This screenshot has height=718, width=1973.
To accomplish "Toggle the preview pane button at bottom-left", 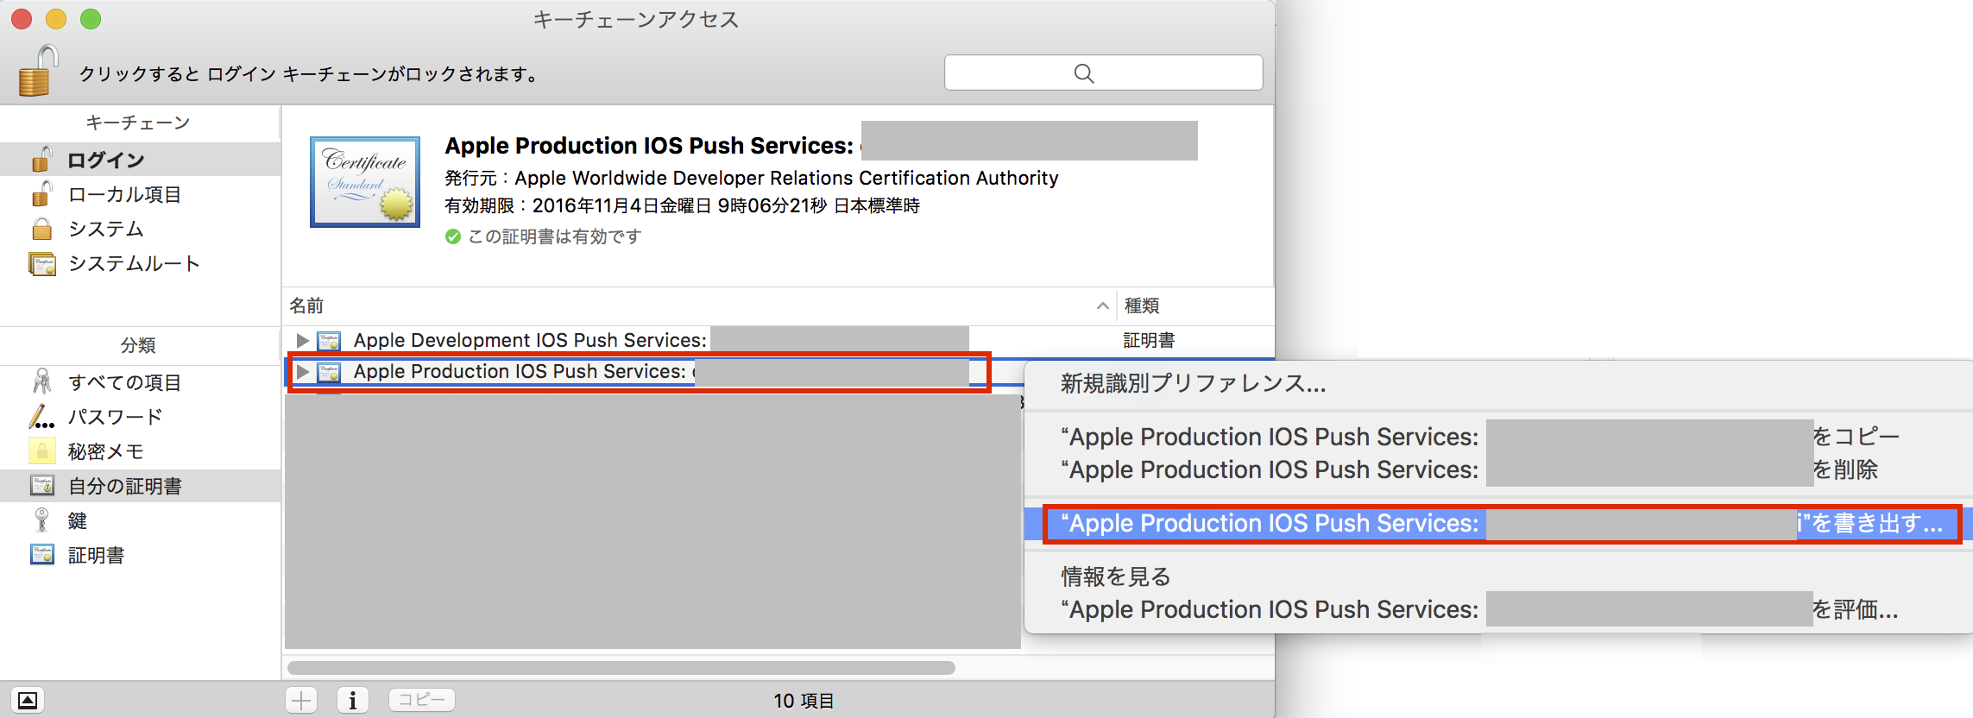I will (x=28, y=700).
